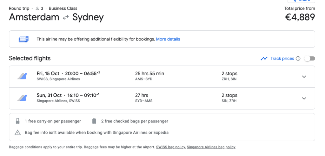Click the bag fee warning triangle icon
This screenshot has height=156, width=325.
18,133
